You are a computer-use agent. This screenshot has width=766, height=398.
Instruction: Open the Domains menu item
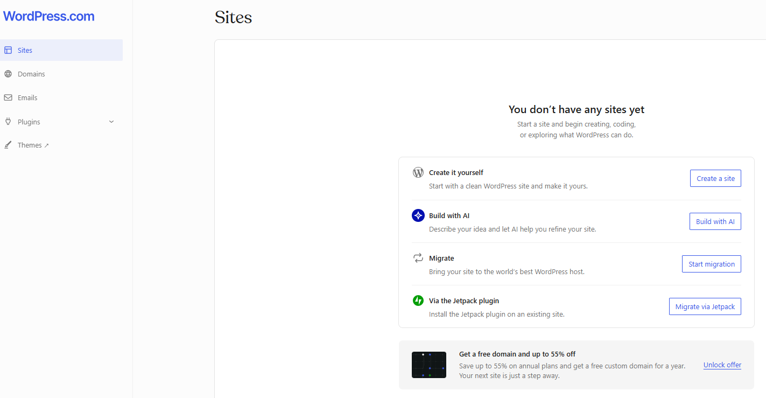[61, 74]
